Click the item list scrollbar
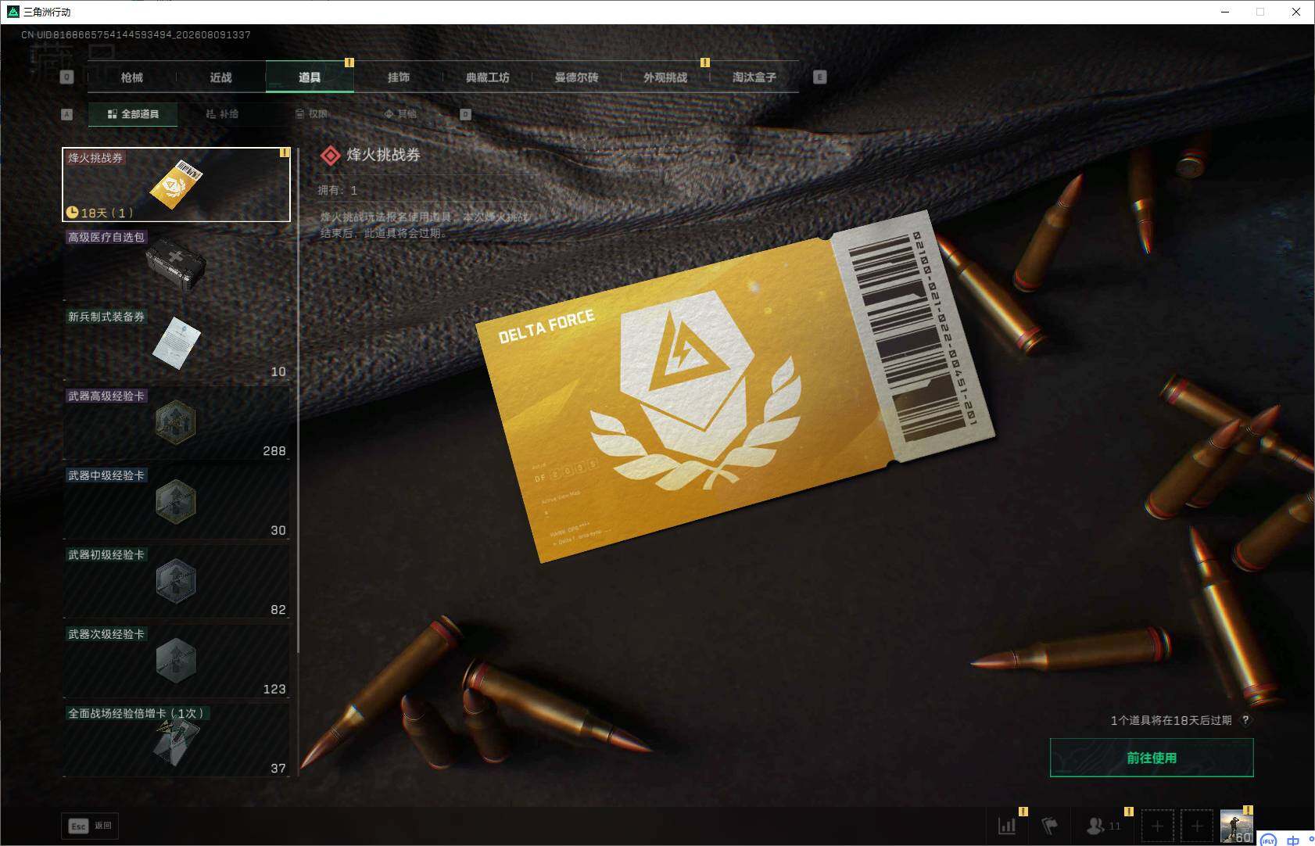The image size is (1315, 846). (298, 400)
